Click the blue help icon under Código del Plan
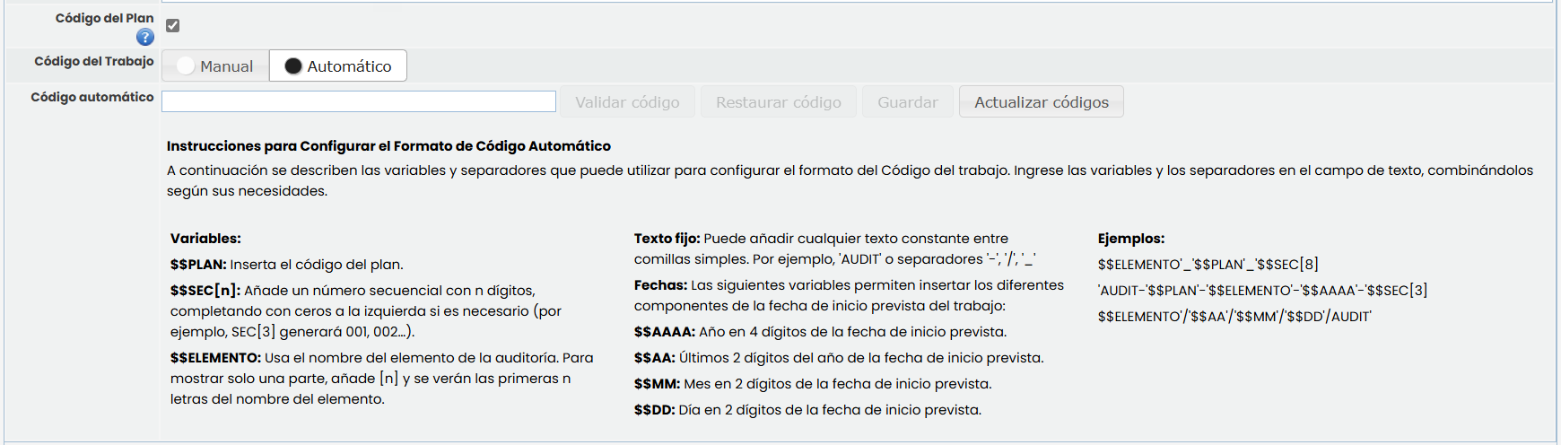 coord(145,37)
